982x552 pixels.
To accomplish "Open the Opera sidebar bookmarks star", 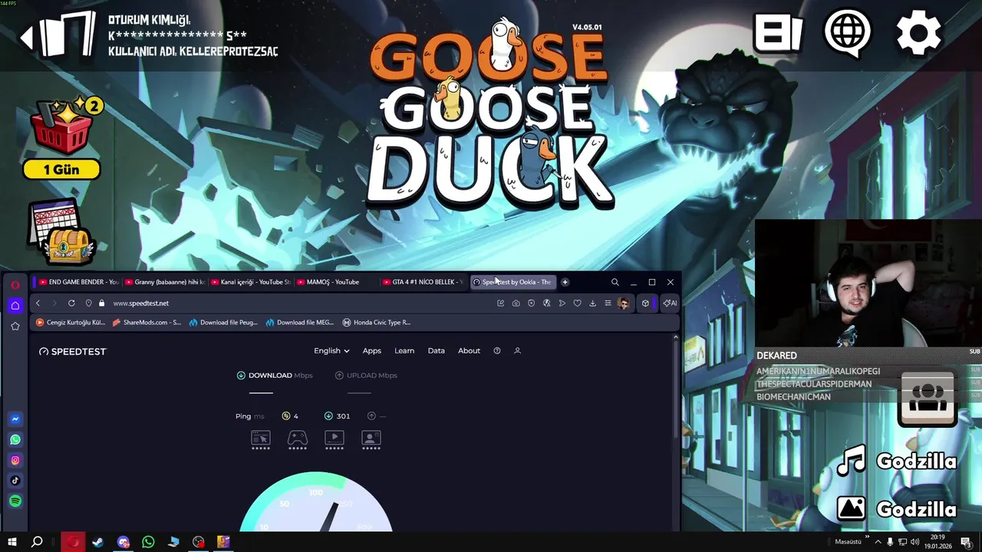I will click(15, 326).
